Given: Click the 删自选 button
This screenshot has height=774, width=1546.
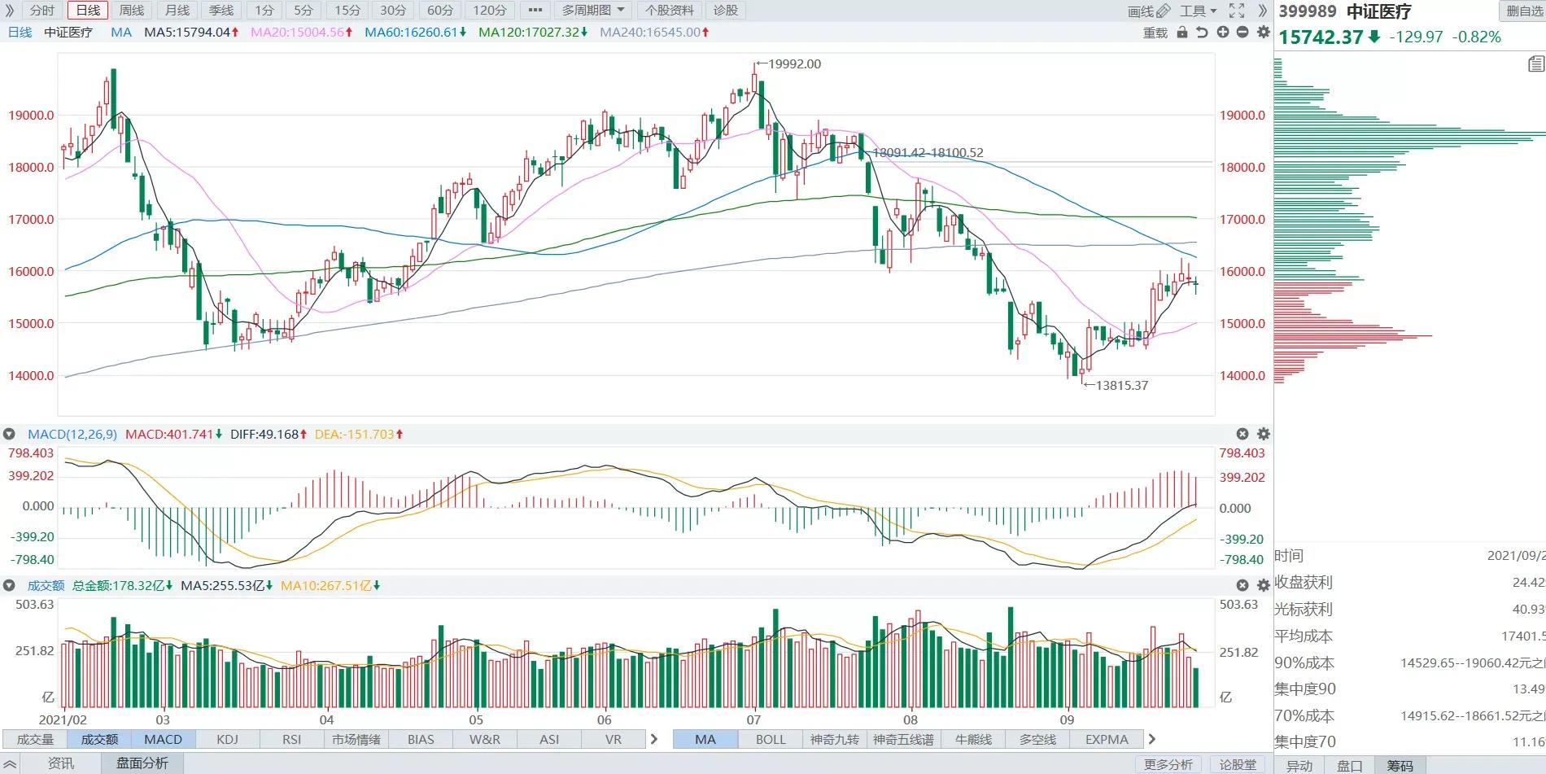Looking at the screenshot, I should [x=1523, y=11].
